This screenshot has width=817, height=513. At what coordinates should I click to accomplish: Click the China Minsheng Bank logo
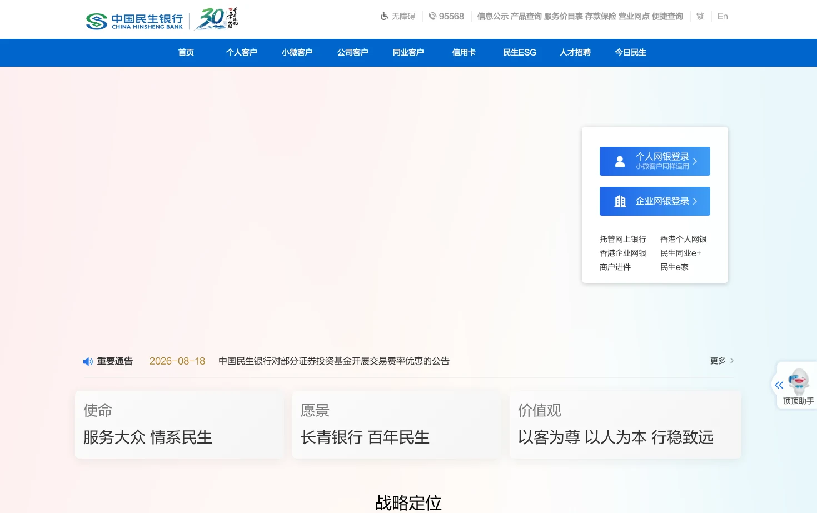pyautogui.click(x=134, y=21)
